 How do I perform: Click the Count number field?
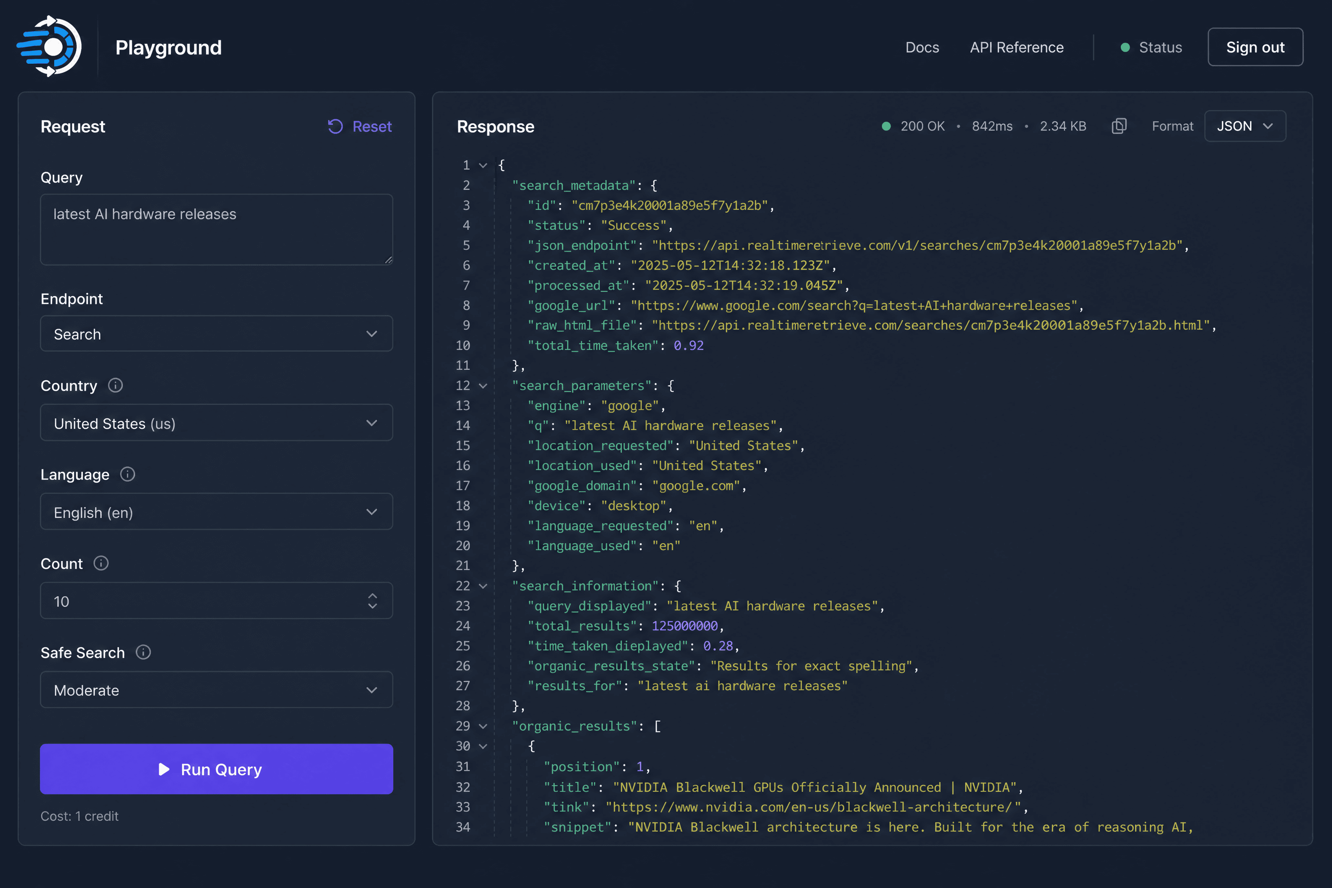tap(216, 600)
